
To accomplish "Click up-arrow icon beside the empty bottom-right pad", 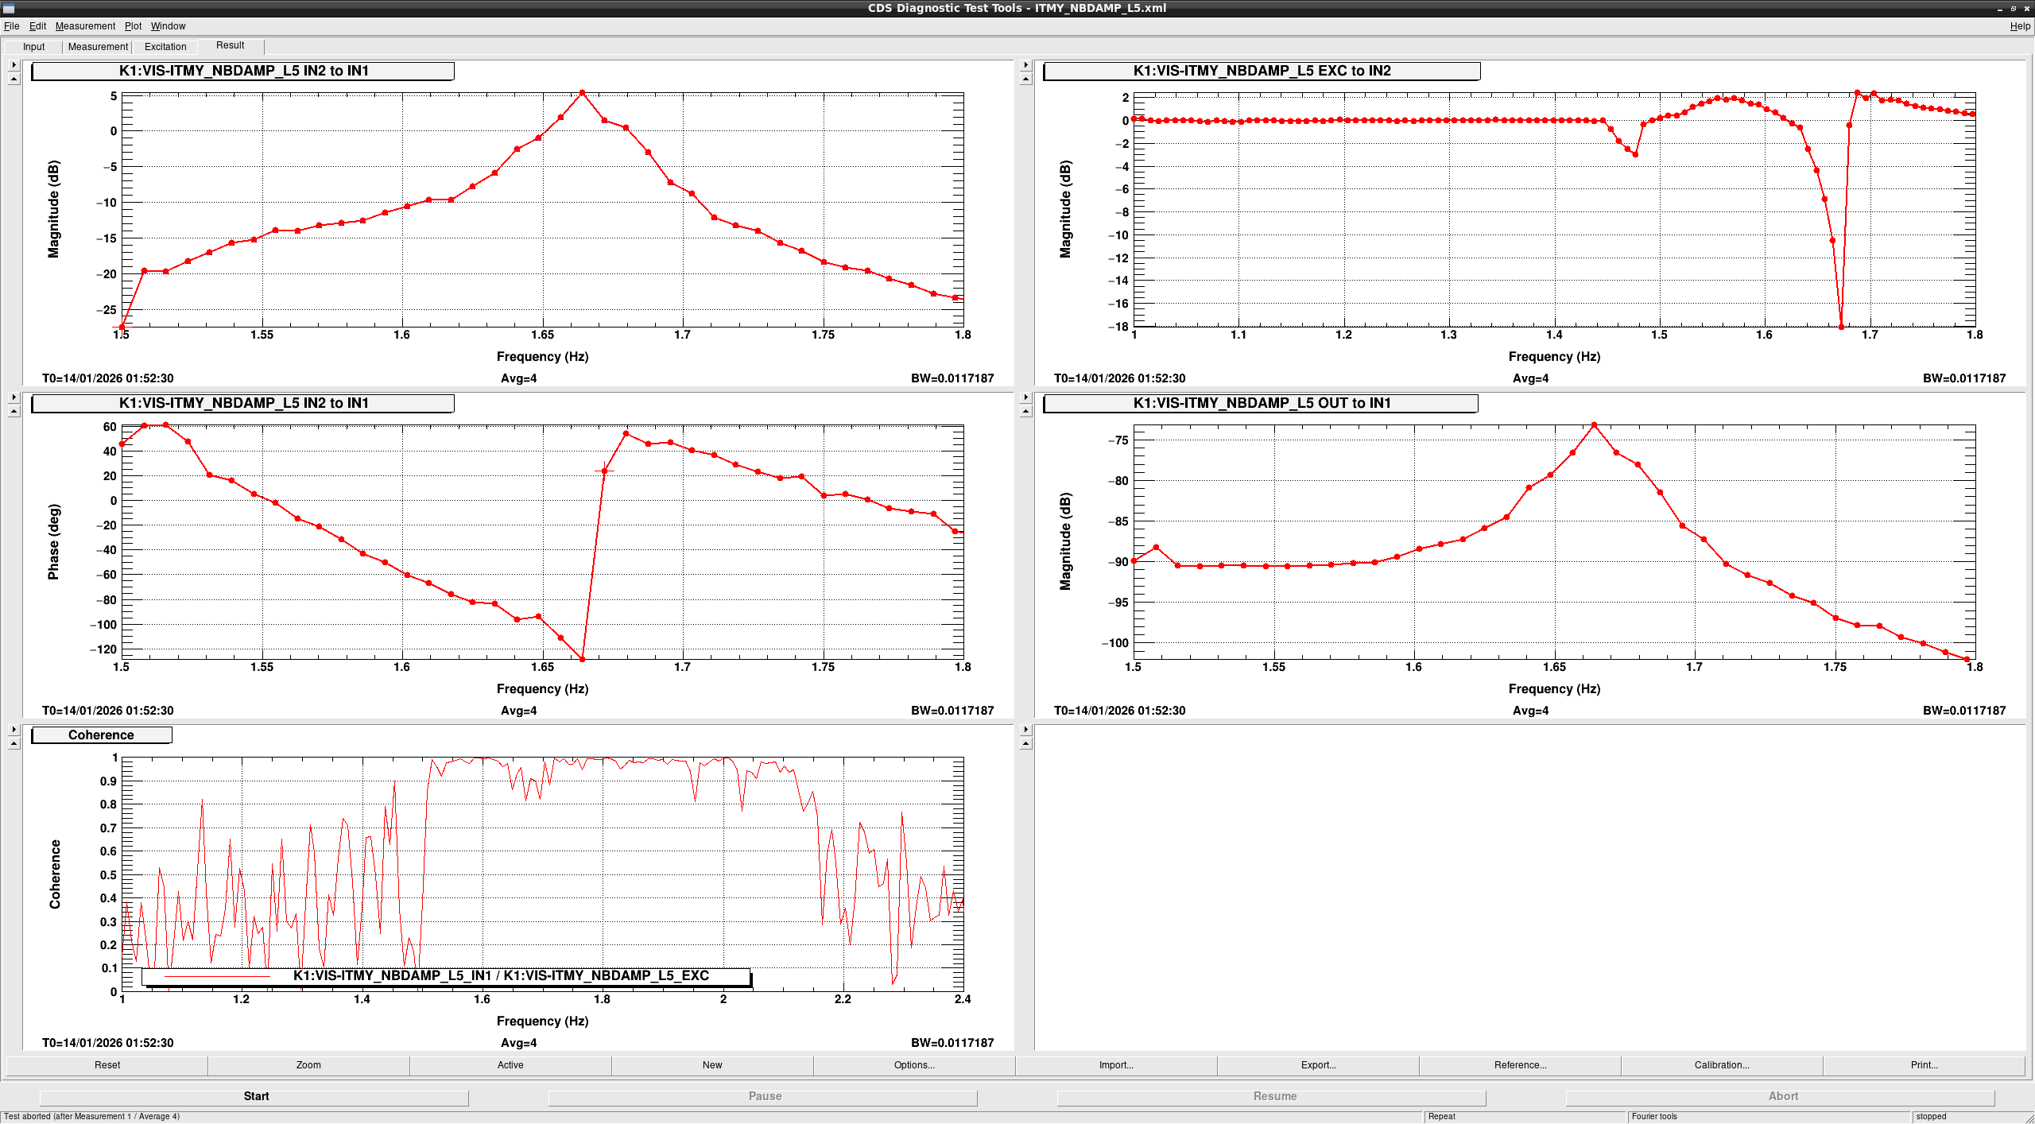I will (1025, 743).
